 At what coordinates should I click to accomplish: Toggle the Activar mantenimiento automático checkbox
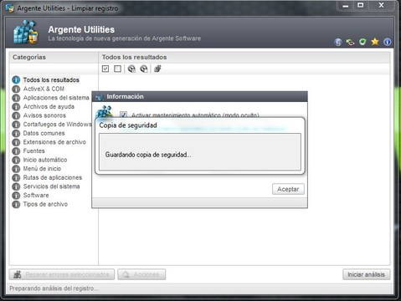coord(123,115)
